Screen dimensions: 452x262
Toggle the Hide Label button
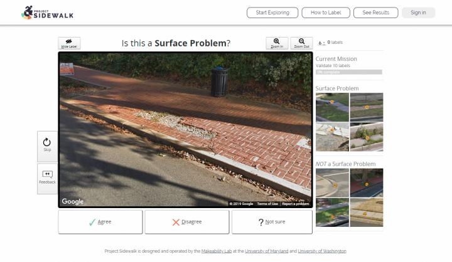tap(69, 43)
